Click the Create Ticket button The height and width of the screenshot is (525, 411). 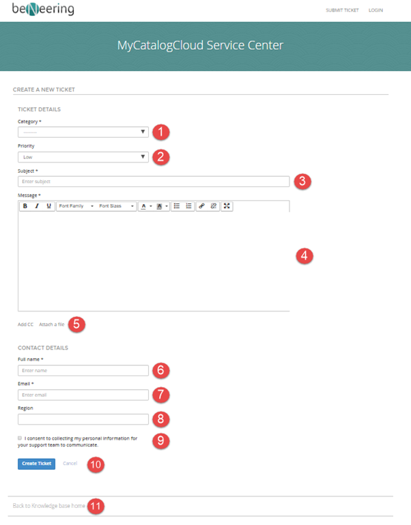(36, 464)
